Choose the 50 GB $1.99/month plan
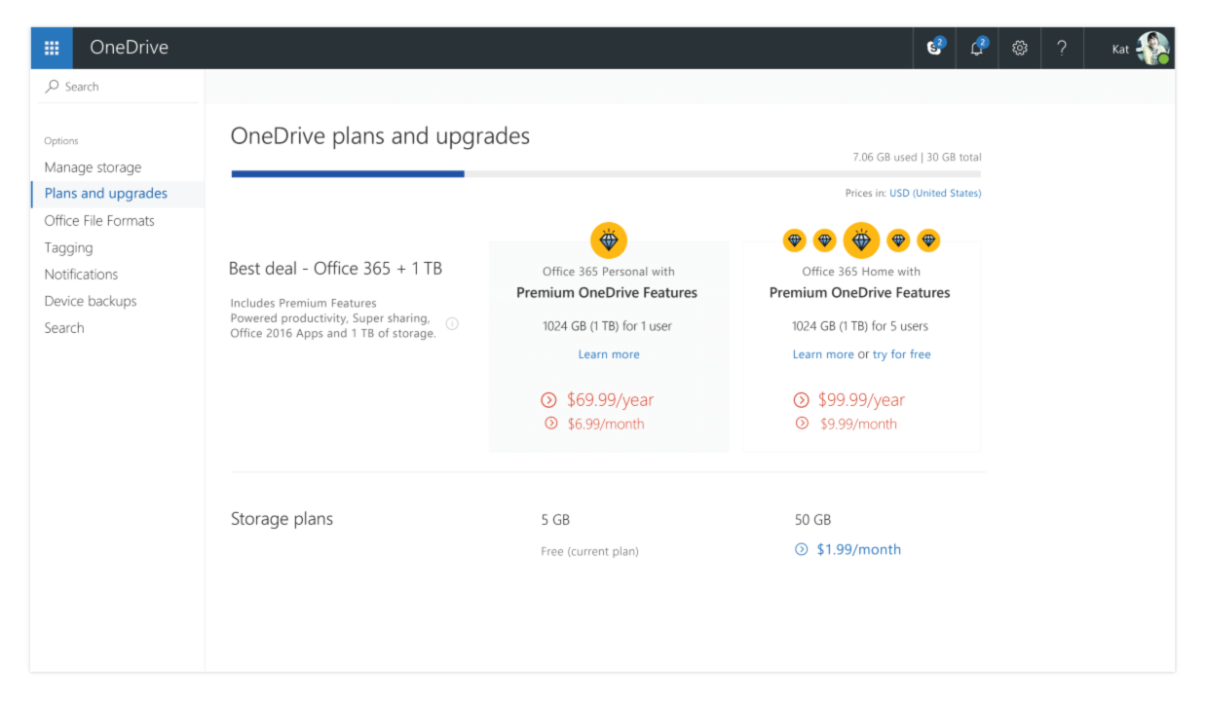The image size is (1205, 703). [858, 549]
